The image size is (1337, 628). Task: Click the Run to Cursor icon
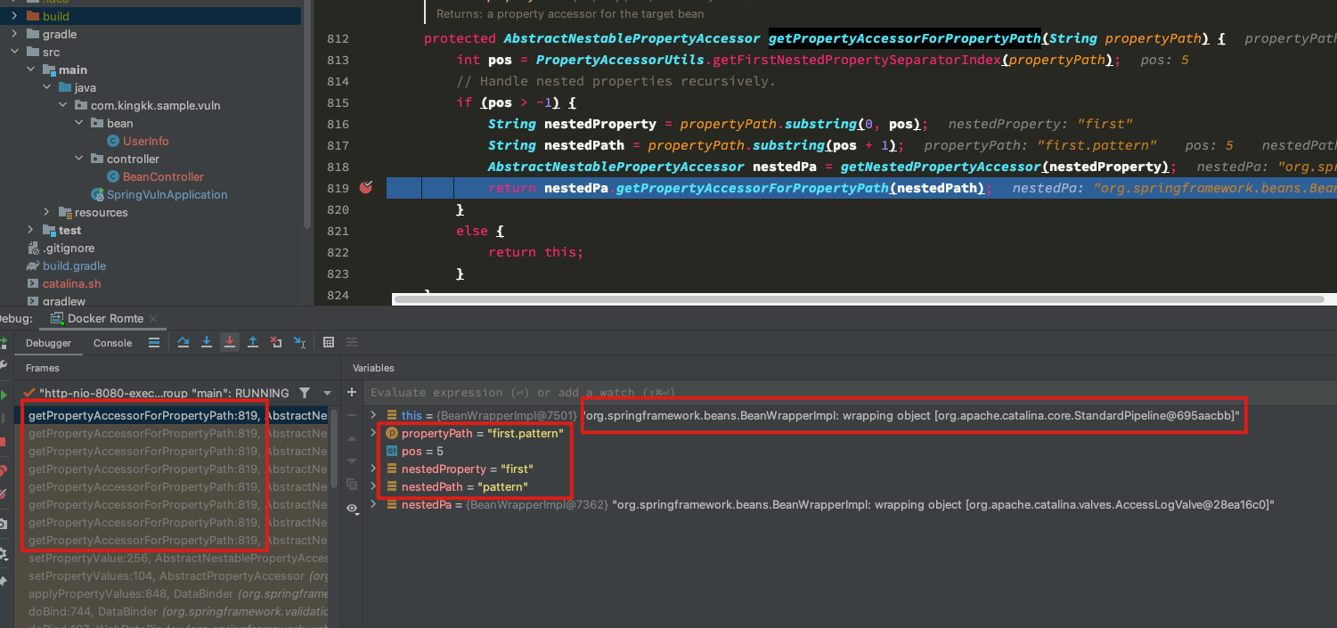coord(299,342)
